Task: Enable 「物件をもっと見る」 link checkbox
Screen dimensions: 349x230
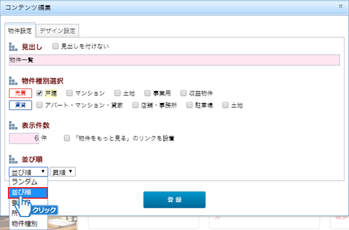Action: click(67, 138)
